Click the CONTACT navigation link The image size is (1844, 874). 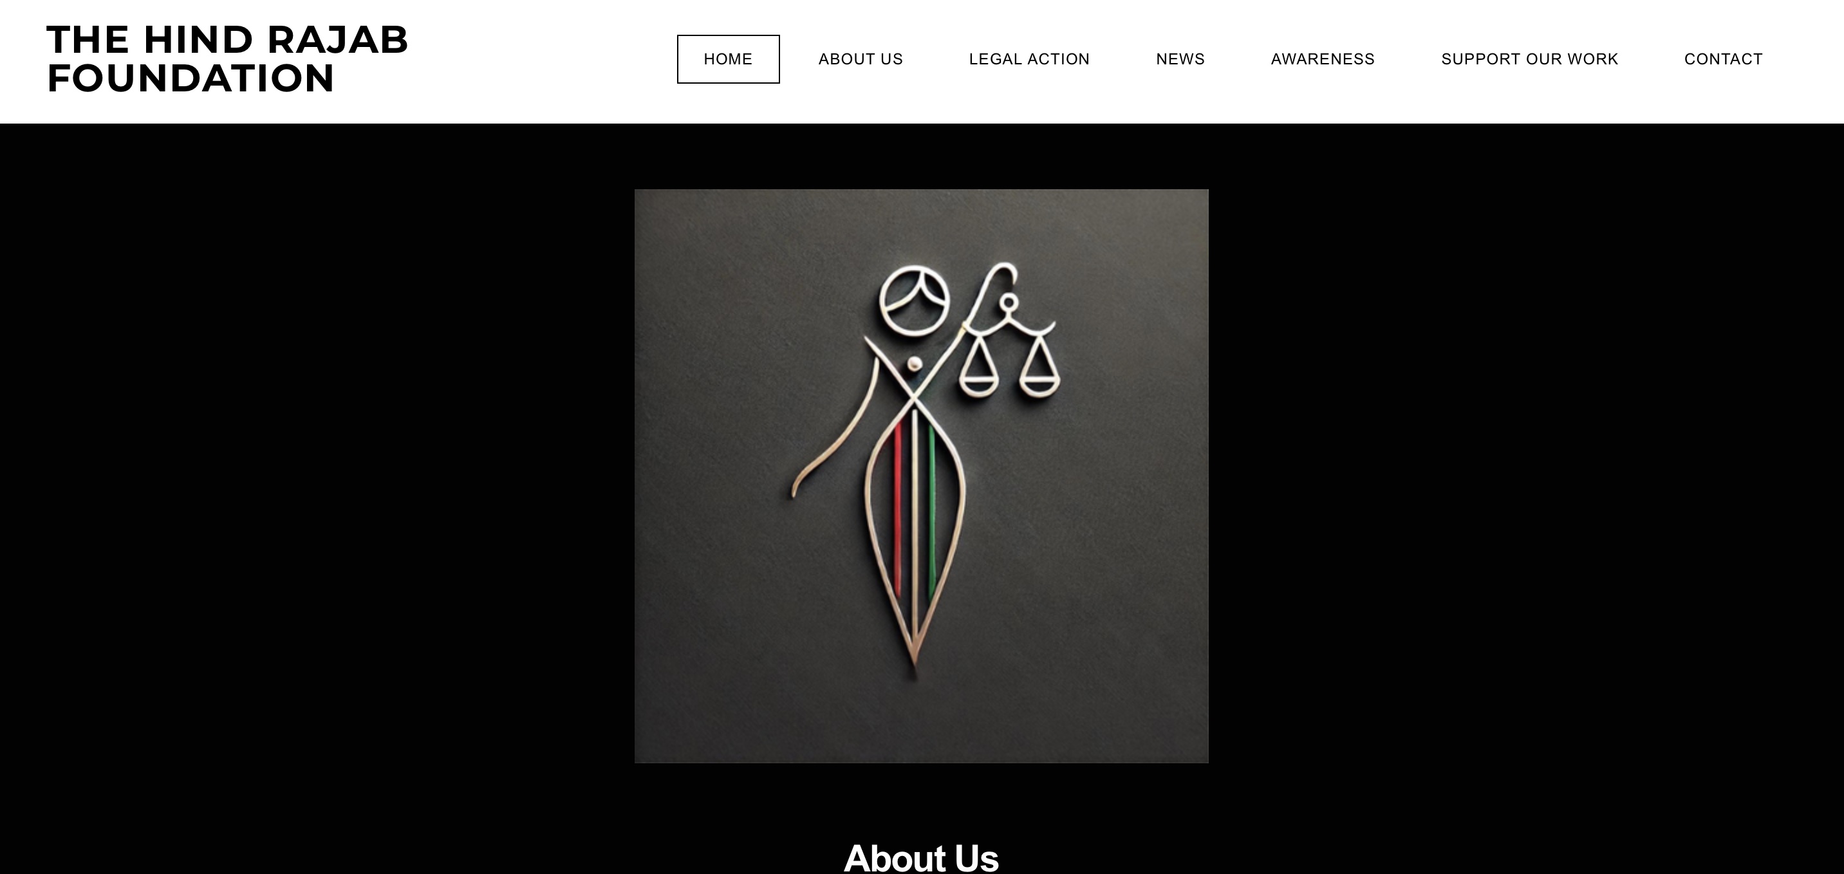[x=1723, y=59]
